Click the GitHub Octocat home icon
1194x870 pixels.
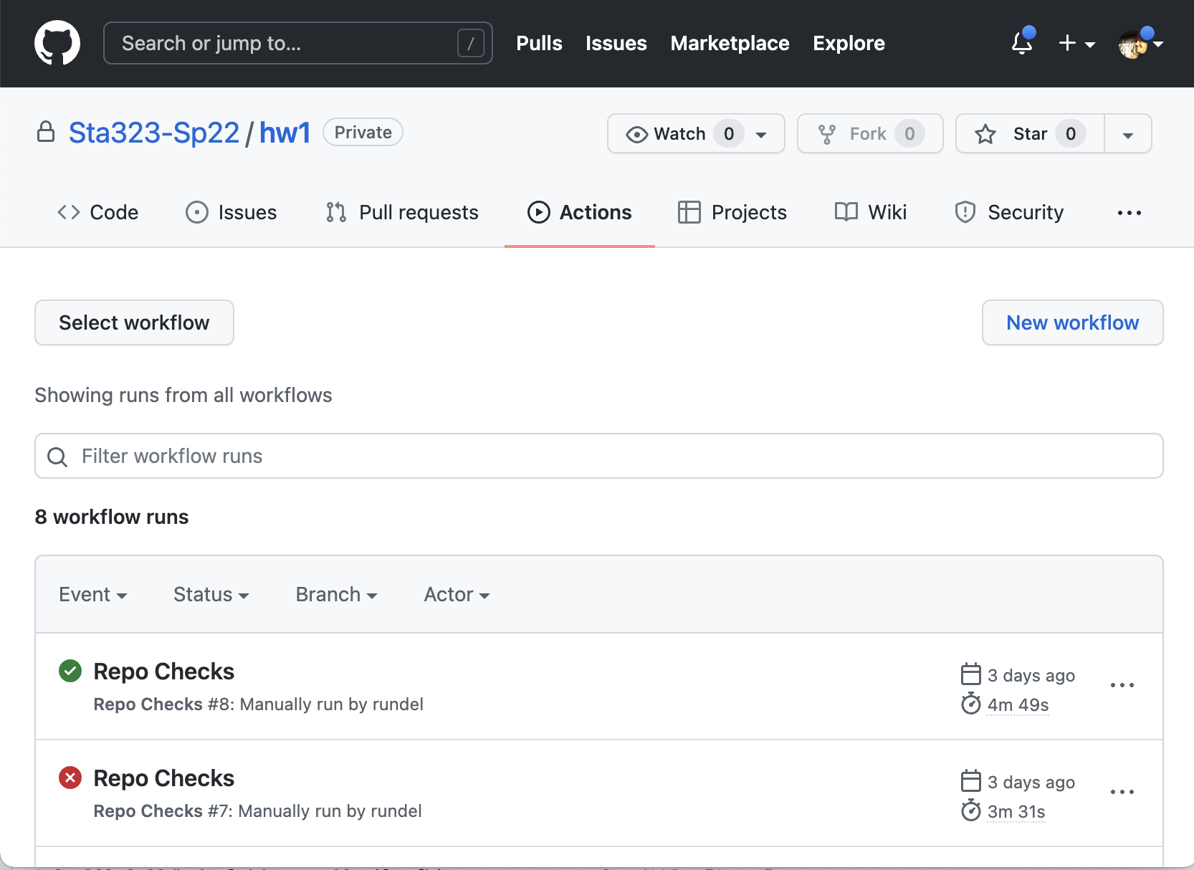(57, 43)
